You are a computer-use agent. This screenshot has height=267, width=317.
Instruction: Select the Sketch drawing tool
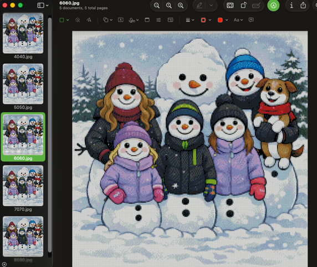tap(89, 20)
